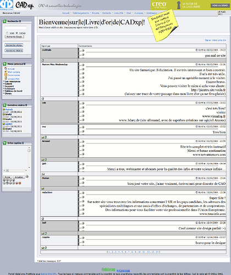
Task: Expand the Galerie menu section
Action: tap(4, 84)
